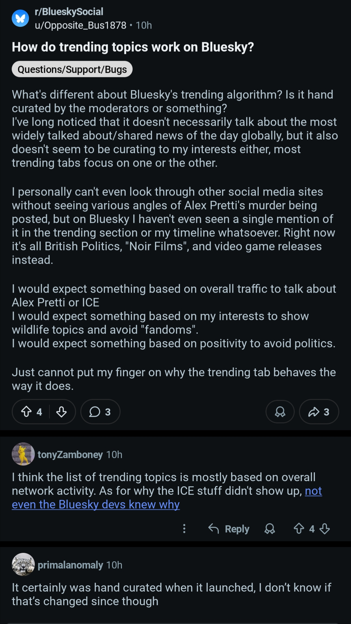Open tonyZamboney's profile avatar

[23, 454]
